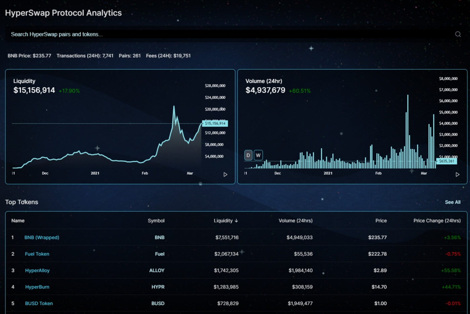Click Pairs: 261 stat
470x314 pixels.
130,56
